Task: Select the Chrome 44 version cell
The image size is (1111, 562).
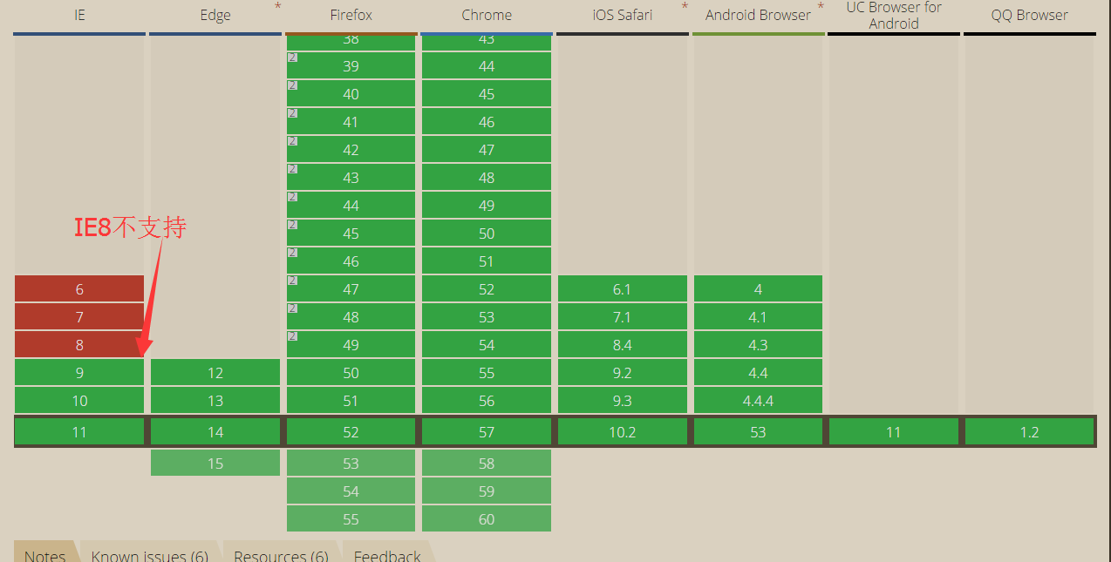Action: [x=487, y=66]
